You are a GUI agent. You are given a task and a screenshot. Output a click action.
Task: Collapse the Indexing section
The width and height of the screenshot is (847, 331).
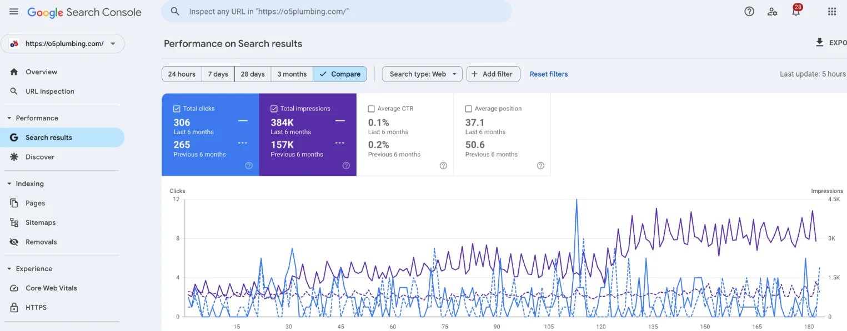[9, 184]
